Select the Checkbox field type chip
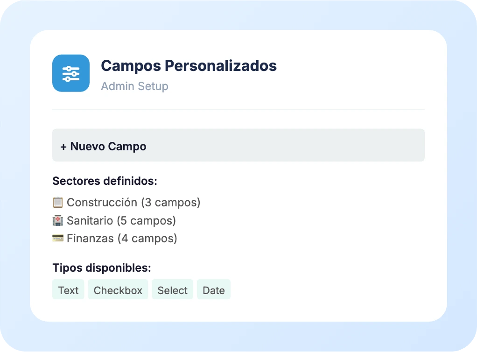 [118, 290]
